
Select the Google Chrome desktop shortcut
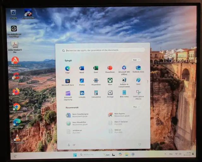point(16,108)
